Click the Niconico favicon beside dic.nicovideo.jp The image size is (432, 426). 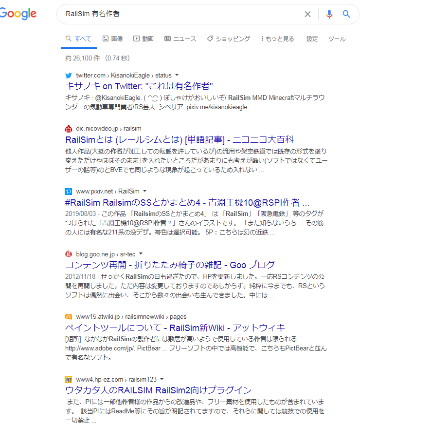tap(68, 129)
